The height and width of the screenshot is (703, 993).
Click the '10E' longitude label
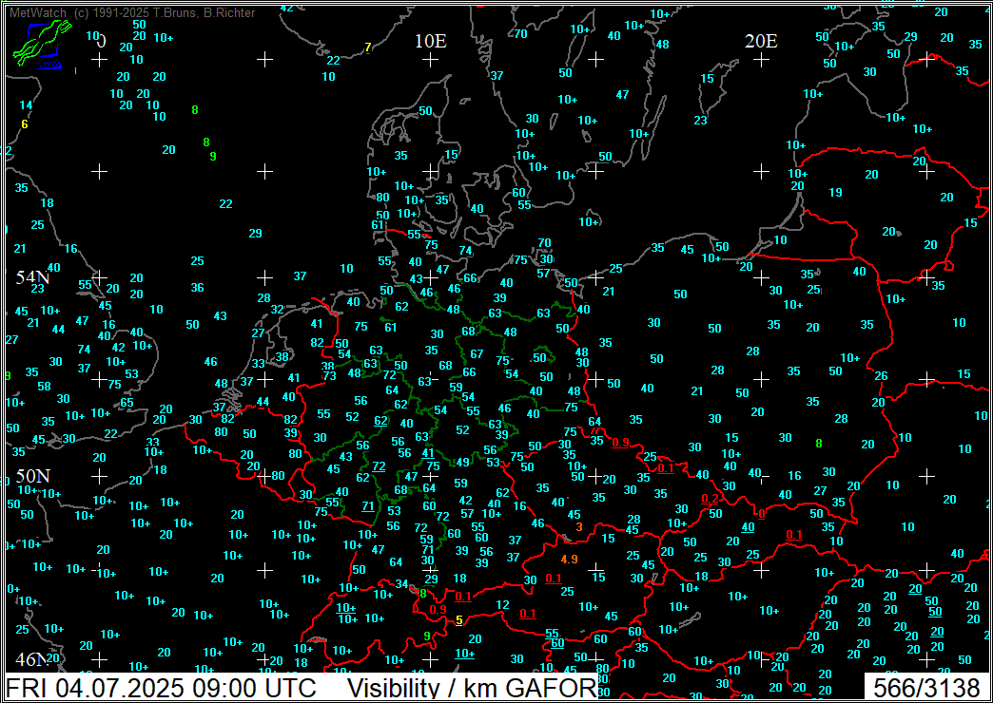[431, 41]
